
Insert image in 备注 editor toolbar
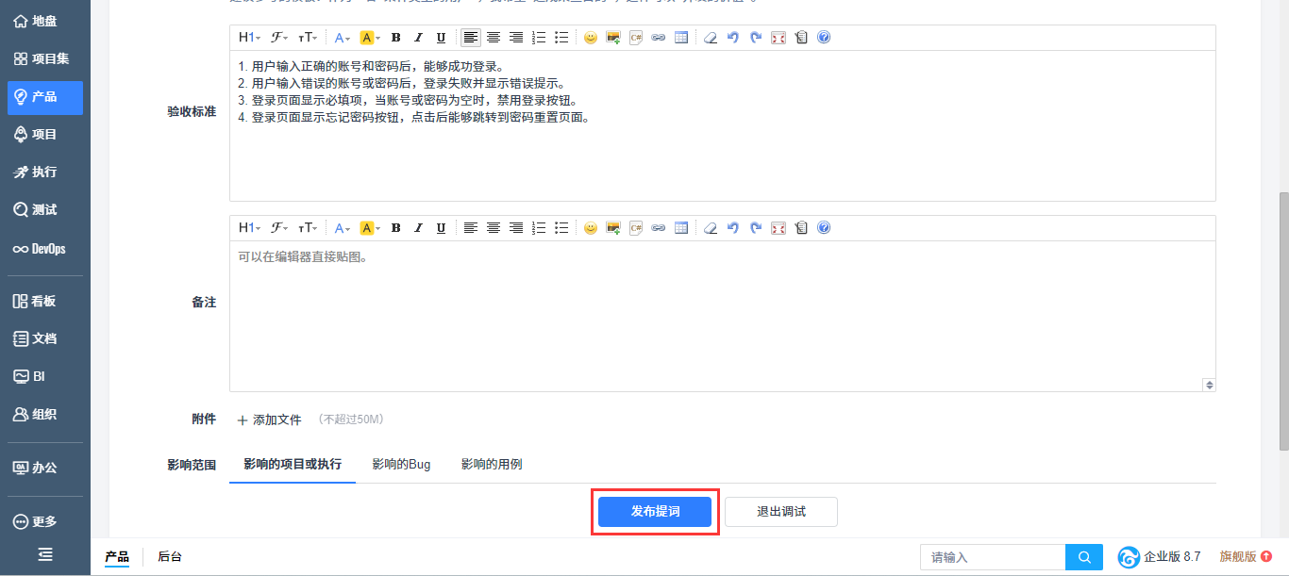click(613, 228)
